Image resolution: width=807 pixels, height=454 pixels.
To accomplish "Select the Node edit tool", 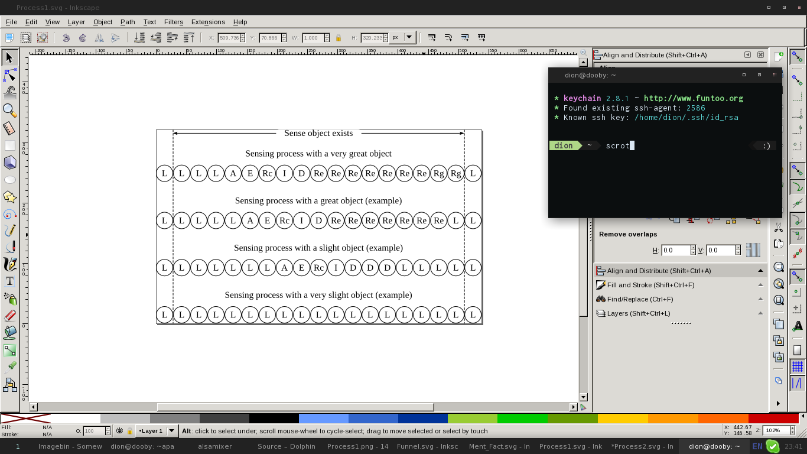I will (9, 75).
